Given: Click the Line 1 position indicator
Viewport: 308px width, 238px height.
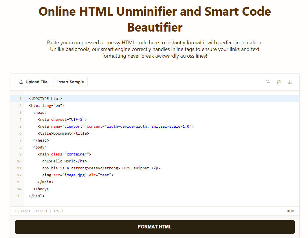Looking at the screenshot, I should pos(41,211).
